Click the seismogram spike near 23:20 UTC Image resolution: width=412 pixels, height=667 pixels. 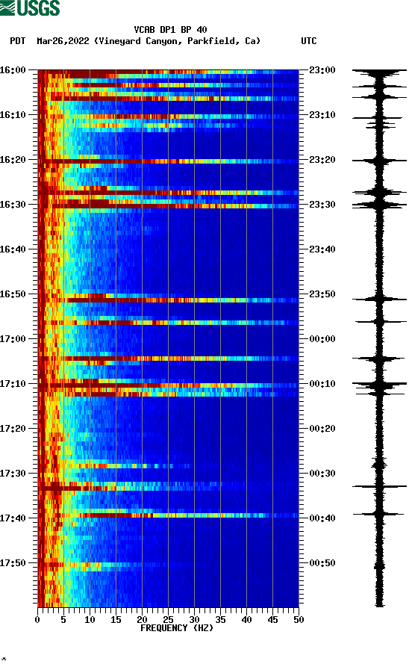[379, 161]
